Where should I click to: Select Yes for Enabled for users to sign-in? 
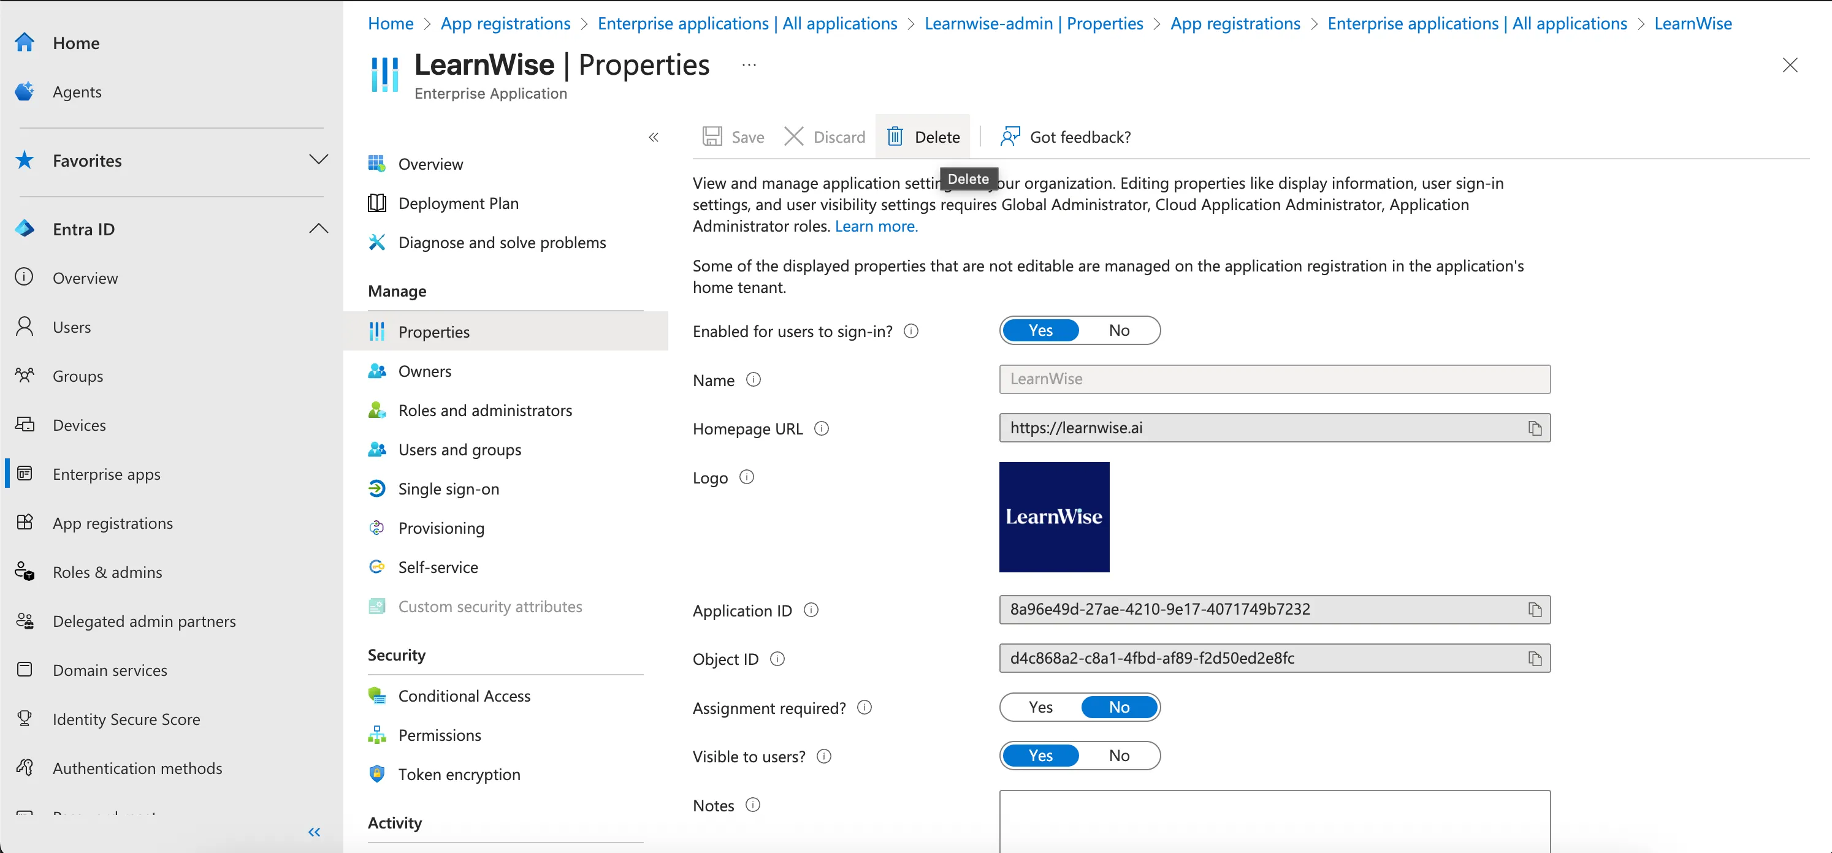[x=1040, y=330]
